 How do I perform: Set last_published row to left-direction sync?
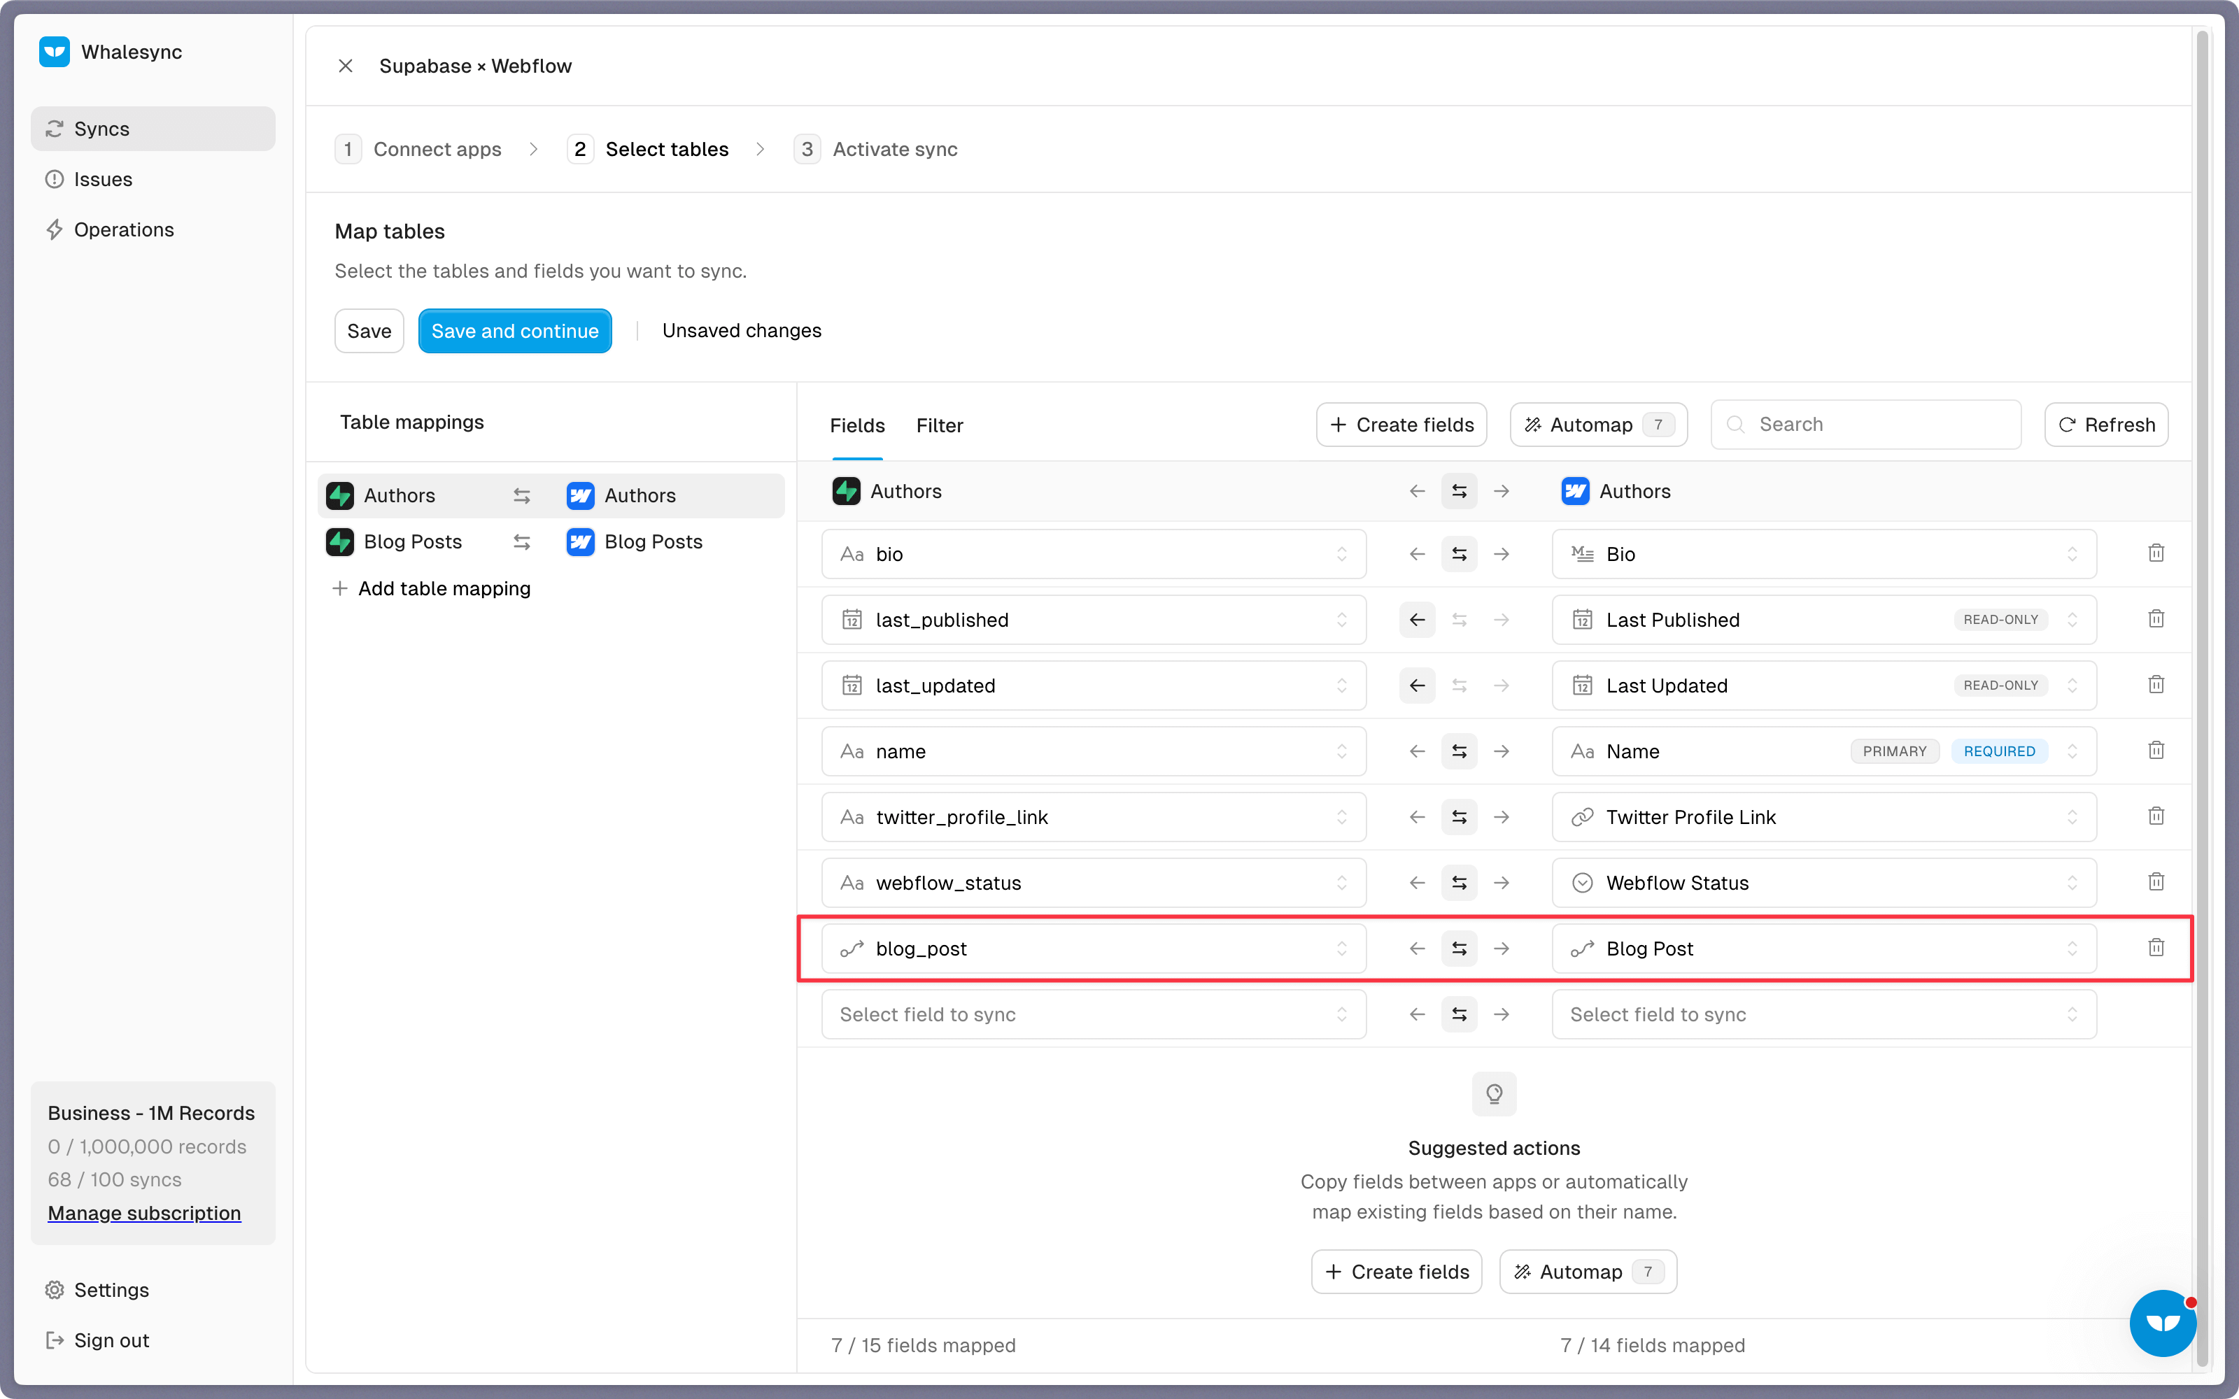click(x=1416, y=620)
